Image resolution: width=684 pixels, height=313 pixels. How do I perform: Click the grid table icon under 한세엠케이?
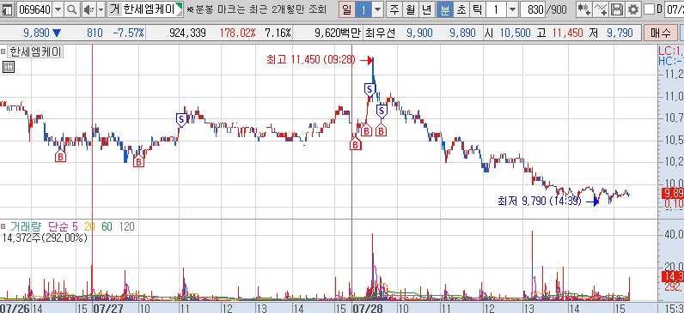9,67
